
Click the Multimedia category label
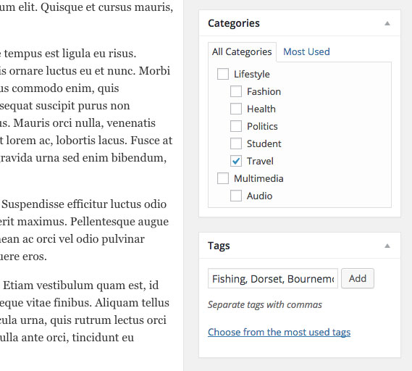tap(258, 178)
